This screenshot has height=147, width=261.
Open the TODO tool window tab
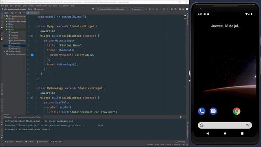pos(19,142)
